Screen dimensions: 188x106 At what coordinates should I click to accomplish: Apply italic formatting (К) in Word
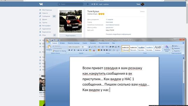pos(72,50)
